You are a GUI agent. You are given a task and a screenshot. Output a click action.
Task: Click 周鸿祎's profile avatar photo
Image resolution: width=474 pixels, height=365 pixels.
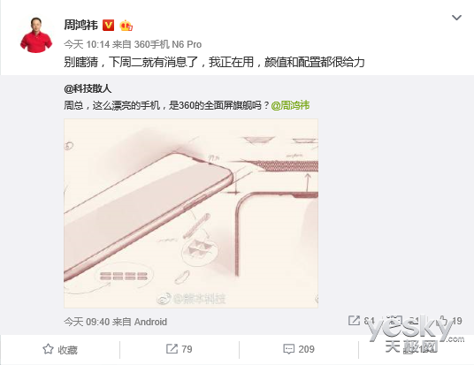pyautogui.click(x=36, y=35)
